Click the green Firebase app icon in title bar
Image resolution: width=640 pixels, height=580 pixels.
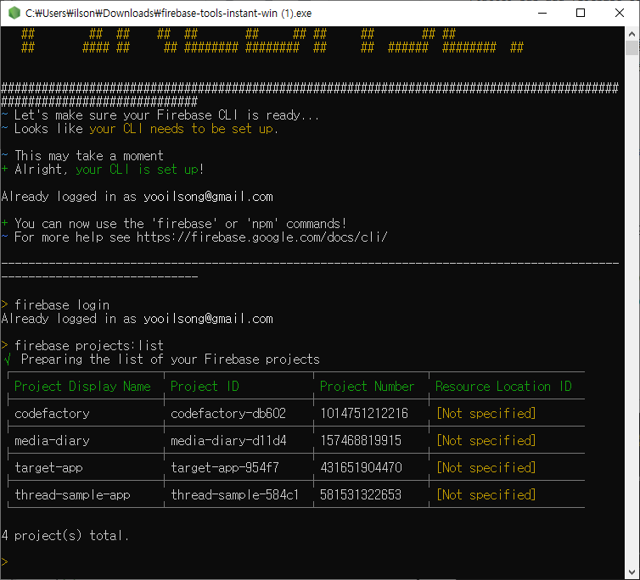[14, 13]
